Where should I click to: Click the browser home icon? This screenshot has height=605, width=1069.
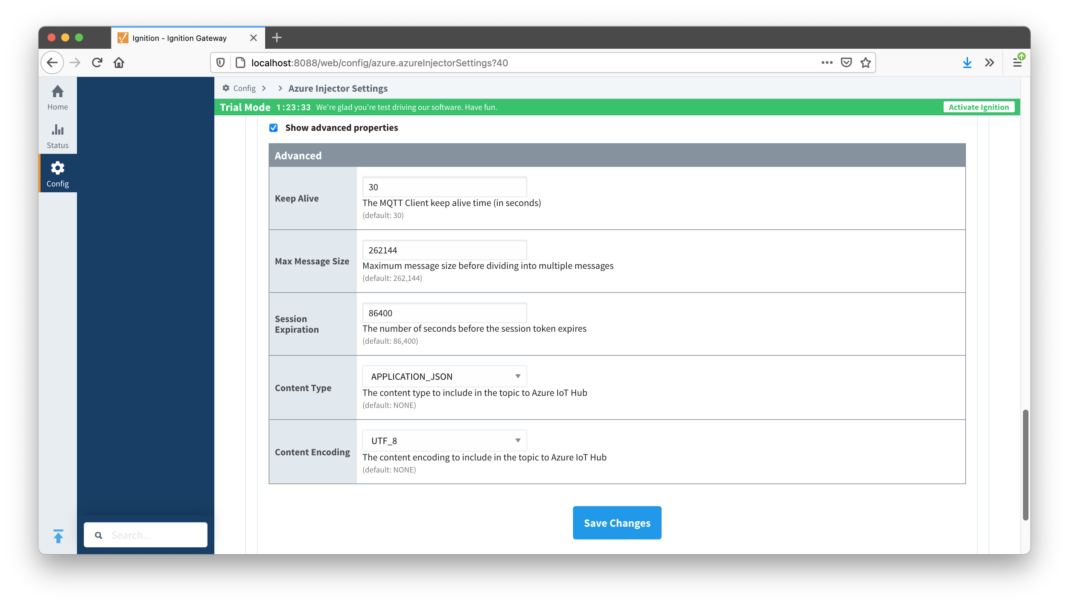click(119, 63)
